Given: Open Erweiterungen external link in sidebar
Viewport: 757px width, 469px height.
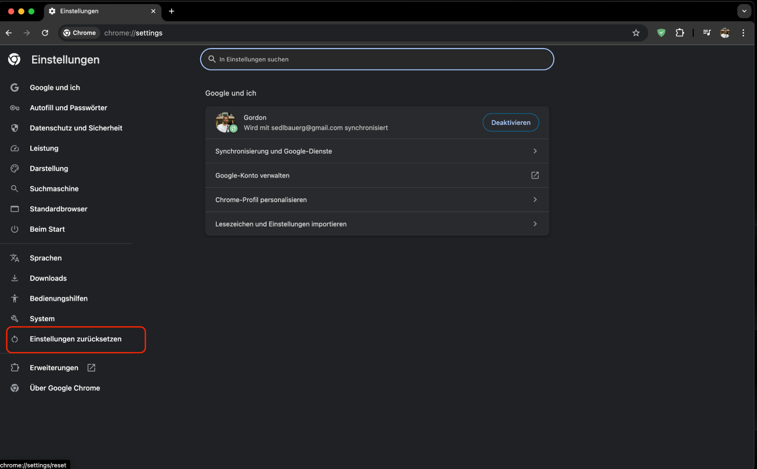Looking at the screenshot, I should 54,368.
